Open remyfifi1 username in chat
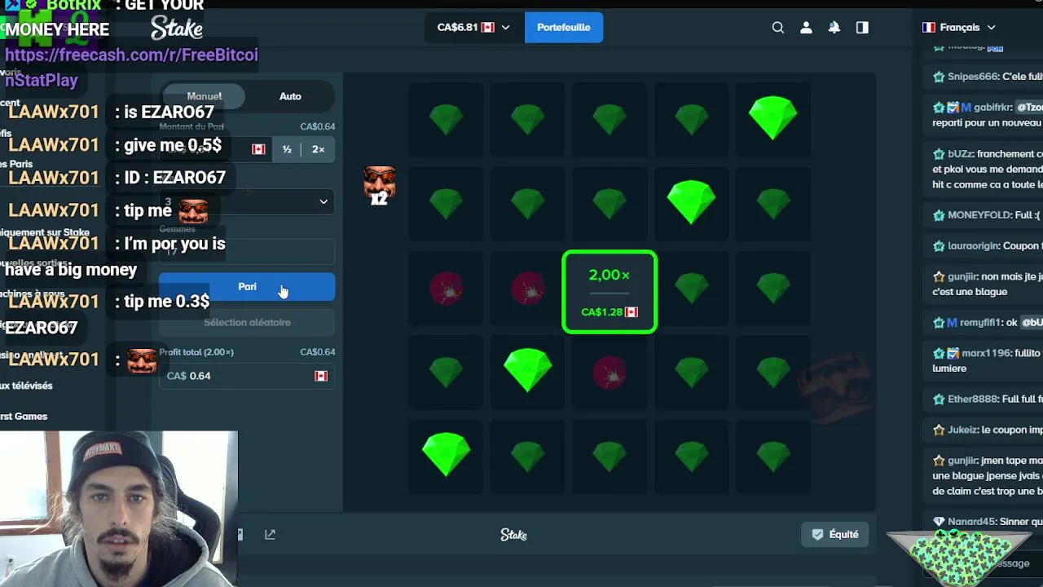Image resolution: width=1043 pixels, height=587 pixels. 980,323
